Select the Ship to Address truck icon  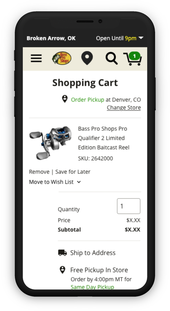coord(62,253)
